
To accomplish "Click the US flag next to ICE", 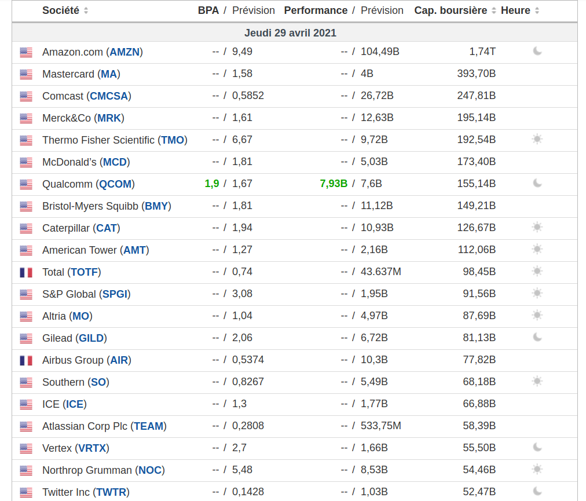I will point(26,404).
